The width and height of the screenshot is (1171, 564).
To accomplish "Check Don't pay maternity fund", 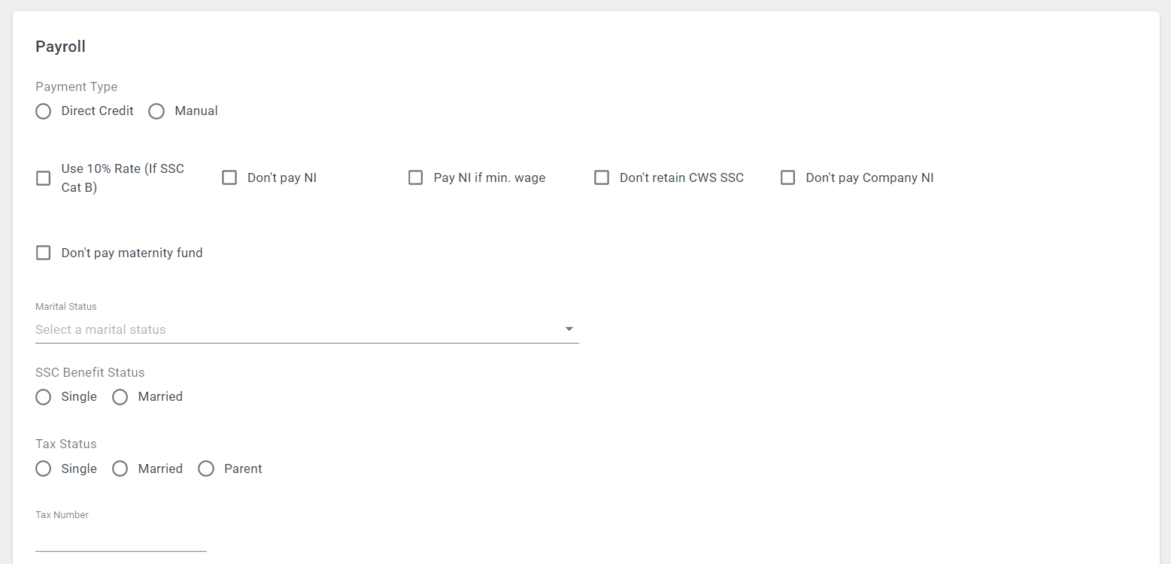I will click(44, 253).
